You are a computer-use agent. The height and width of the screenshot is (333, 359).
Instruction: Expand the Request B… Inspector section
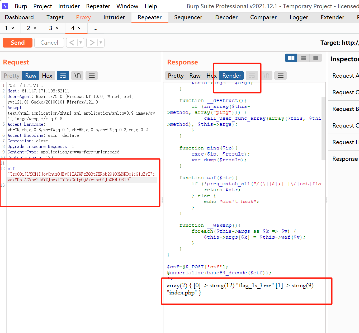tap(343, 109)
